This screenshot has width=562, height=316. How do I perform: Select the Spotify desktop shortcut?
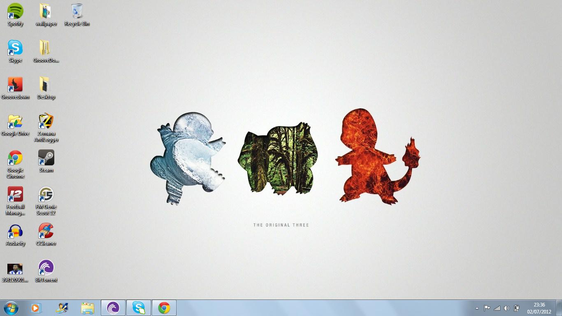[15, 12]
